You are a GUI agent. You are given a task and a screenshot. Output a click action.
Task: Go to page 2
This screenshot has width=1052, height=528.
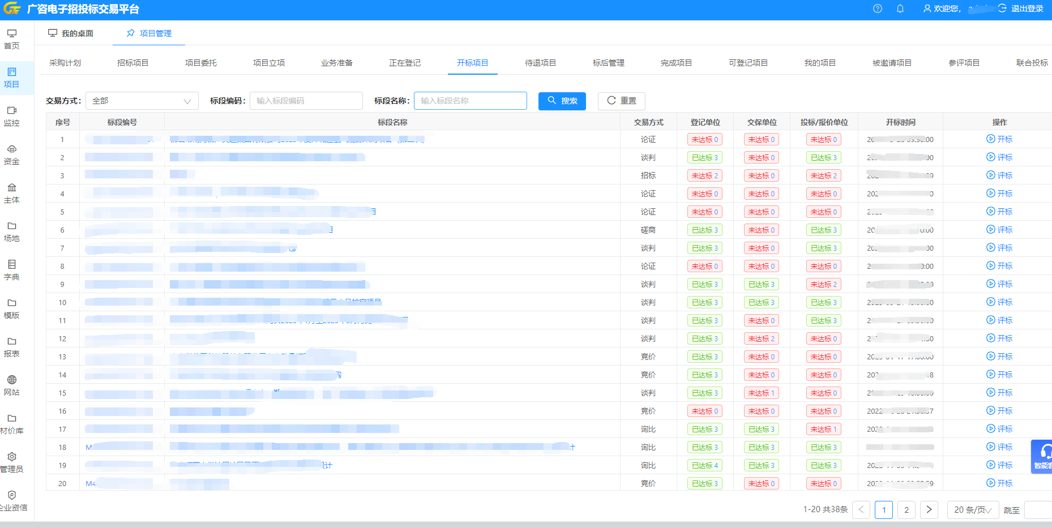[x=906, y=510]
